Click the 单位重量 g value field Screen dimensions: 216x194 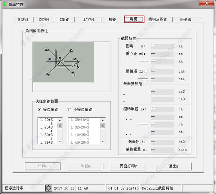(162, 150)
